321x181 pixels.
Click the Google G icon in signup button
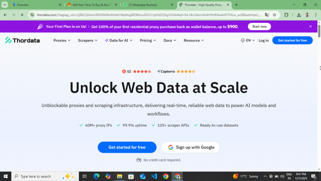coord(171,147)
